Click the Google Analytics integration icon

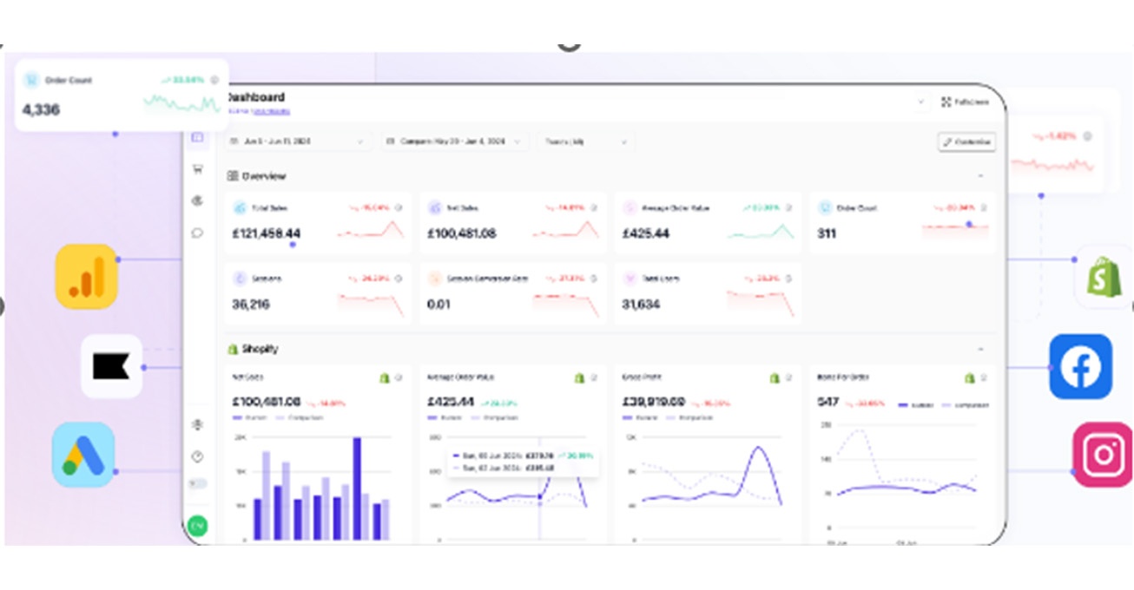click(x=86, y=277)
